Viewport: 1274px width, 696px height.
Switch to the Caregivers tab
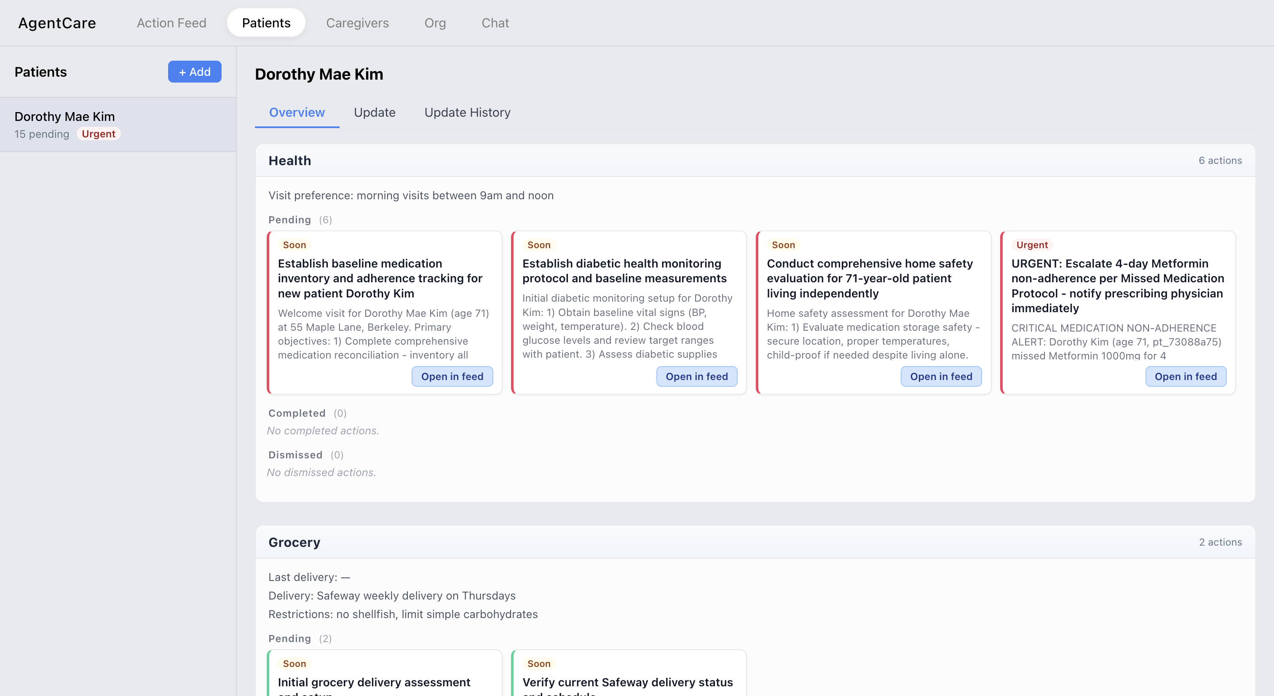coord(357,23)
